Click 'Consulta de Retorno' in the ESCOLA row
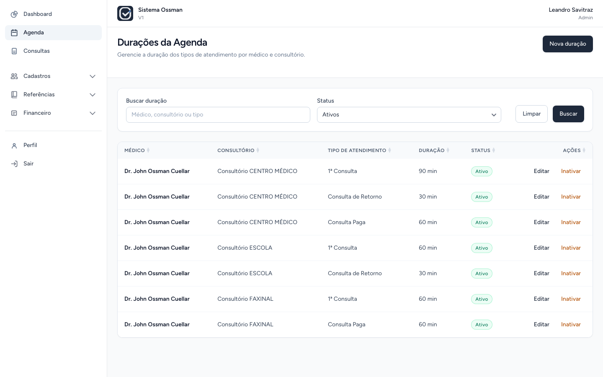603x377 pixels. [x=355, y=274]
